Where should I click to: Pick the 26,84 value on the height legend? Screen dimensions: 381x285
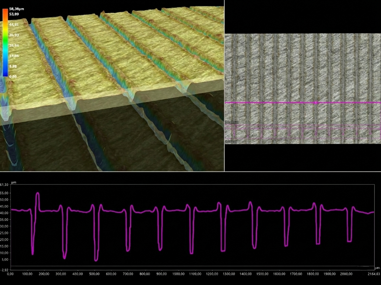15,45
